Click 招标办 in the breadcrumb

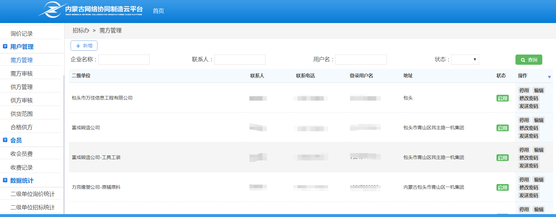[x=81, y=31]
